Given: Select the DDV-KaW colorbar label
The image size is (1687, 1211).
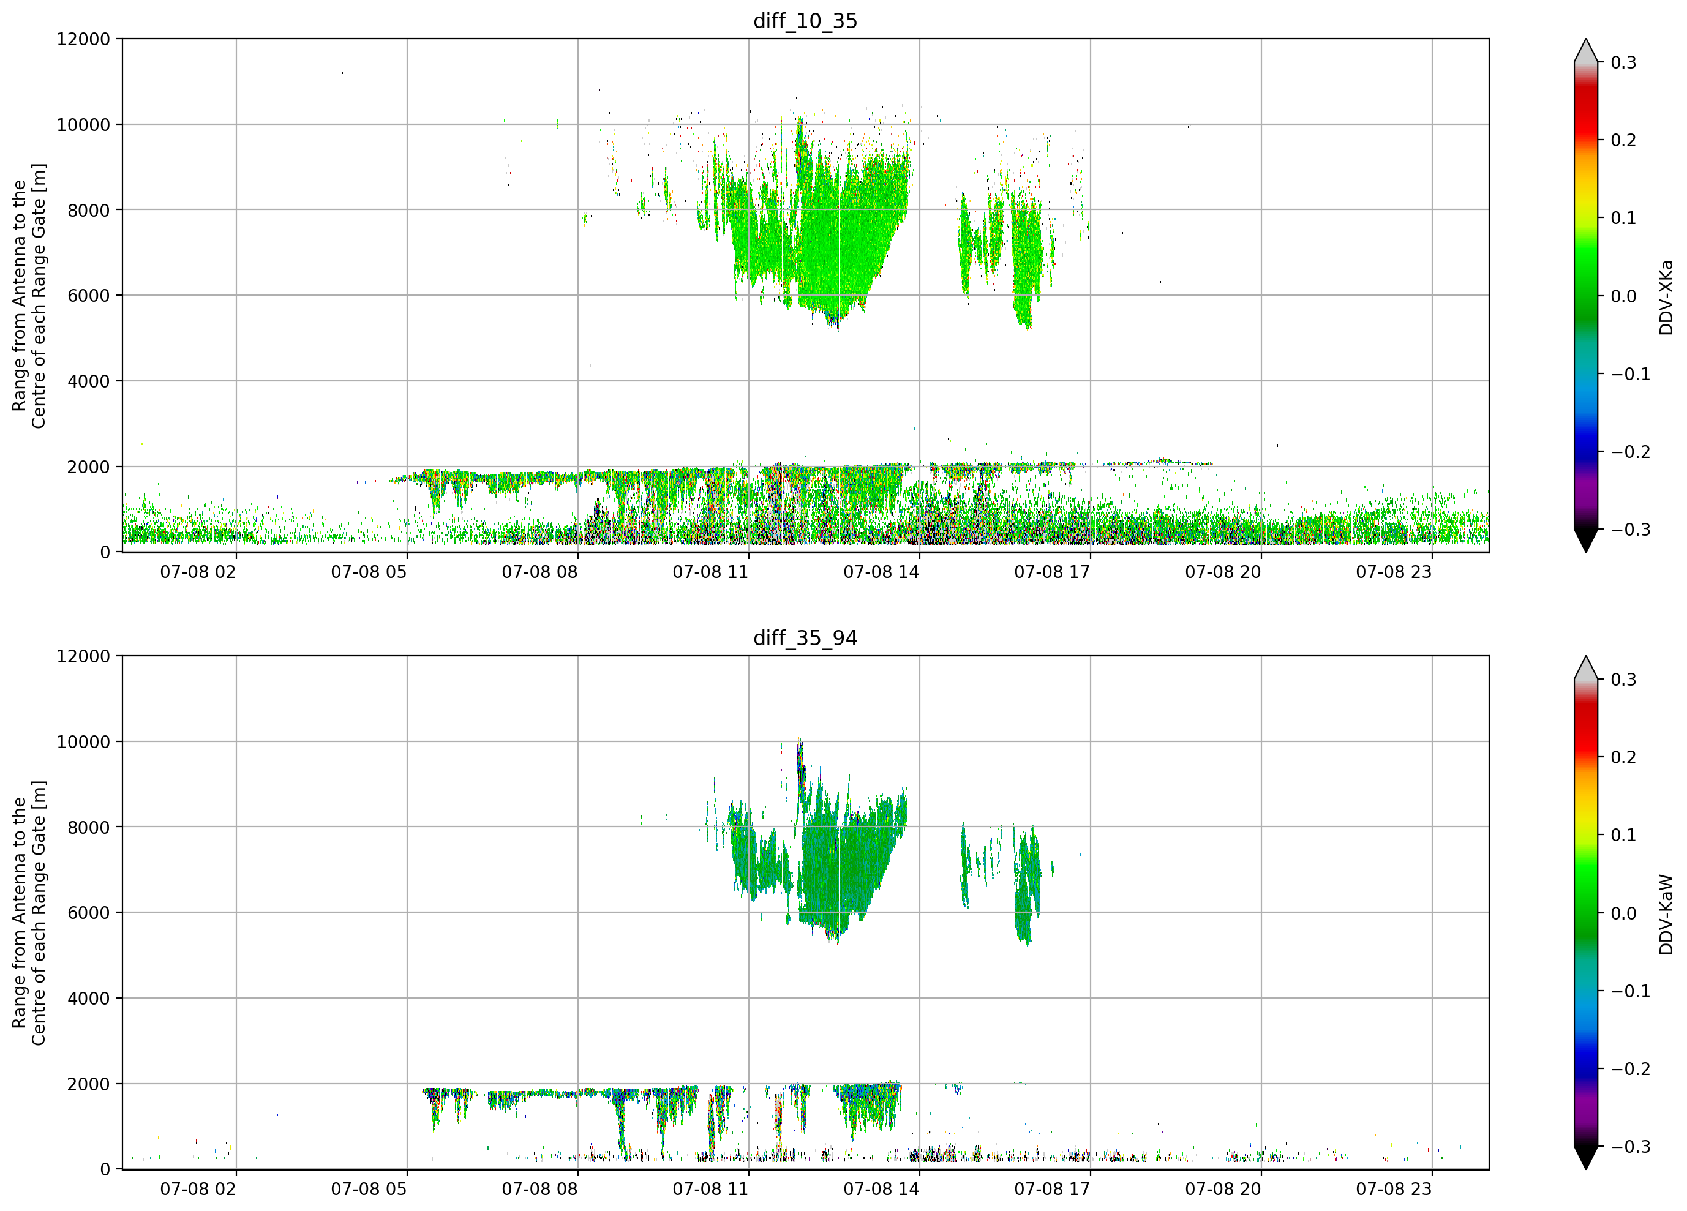Looking at the screenshot, I should tap(1666, 914).
